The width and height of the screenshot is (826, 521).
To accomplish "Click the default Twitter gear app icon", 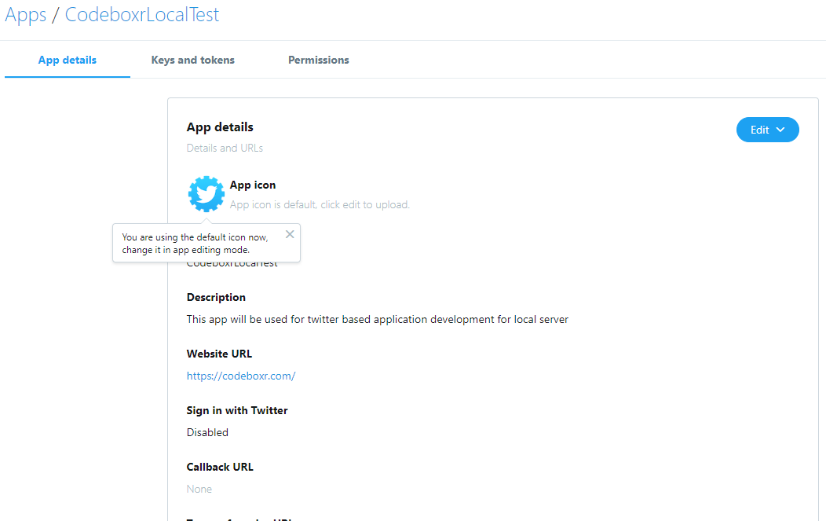I will point(206,193).
